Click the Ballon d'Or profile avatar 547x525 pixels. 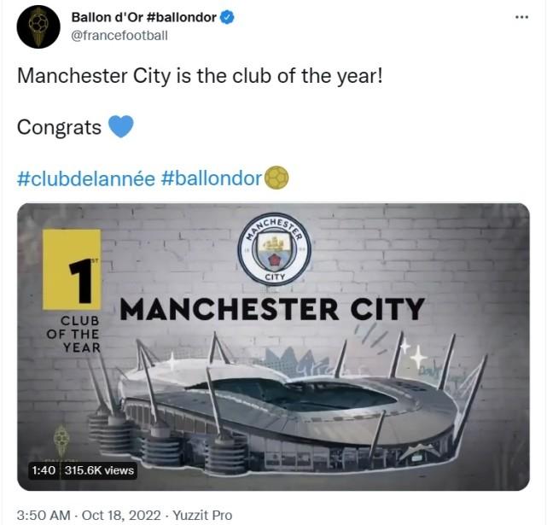pyautogui.click(x=38, y=26)
